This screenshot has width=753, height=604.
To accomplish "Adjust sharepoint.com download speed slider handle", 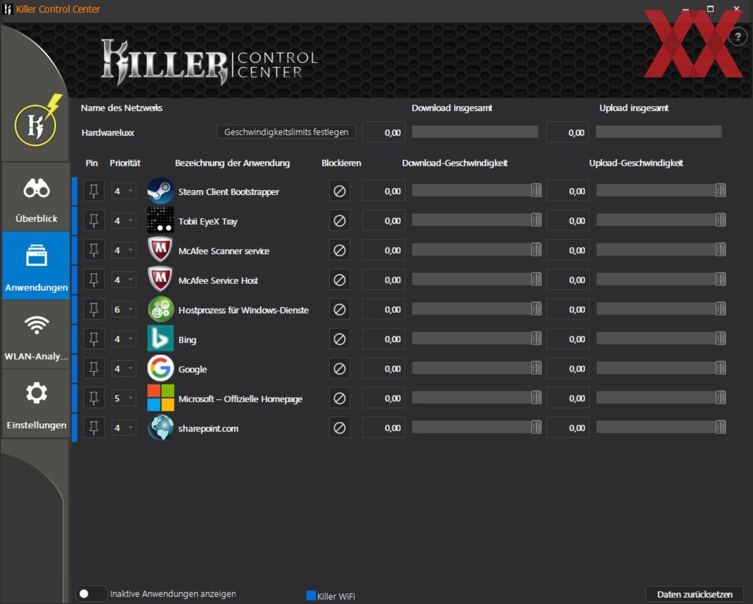I will [536, 427].
